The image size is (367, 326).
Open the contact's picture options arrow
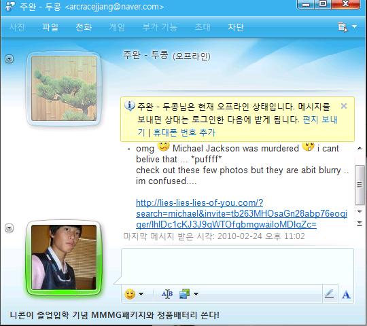(x=10, y=59)
